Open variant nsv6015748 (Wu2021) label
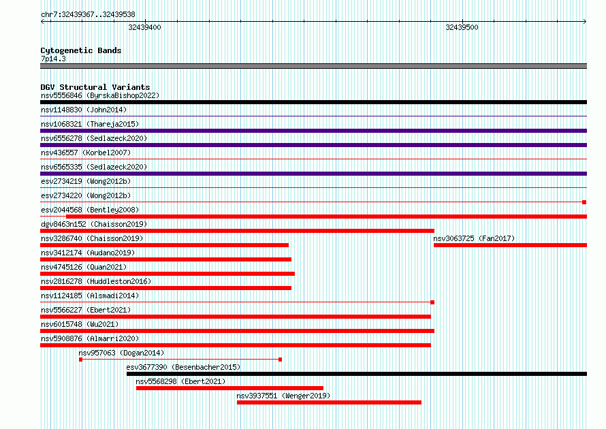The height and width of the screenshot is (429, 606). pyautogui.click(x=80, y=324)
